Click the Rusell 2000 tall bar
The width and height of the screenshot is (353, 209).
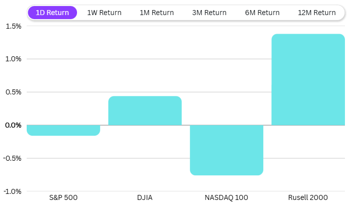click(308, 79)
